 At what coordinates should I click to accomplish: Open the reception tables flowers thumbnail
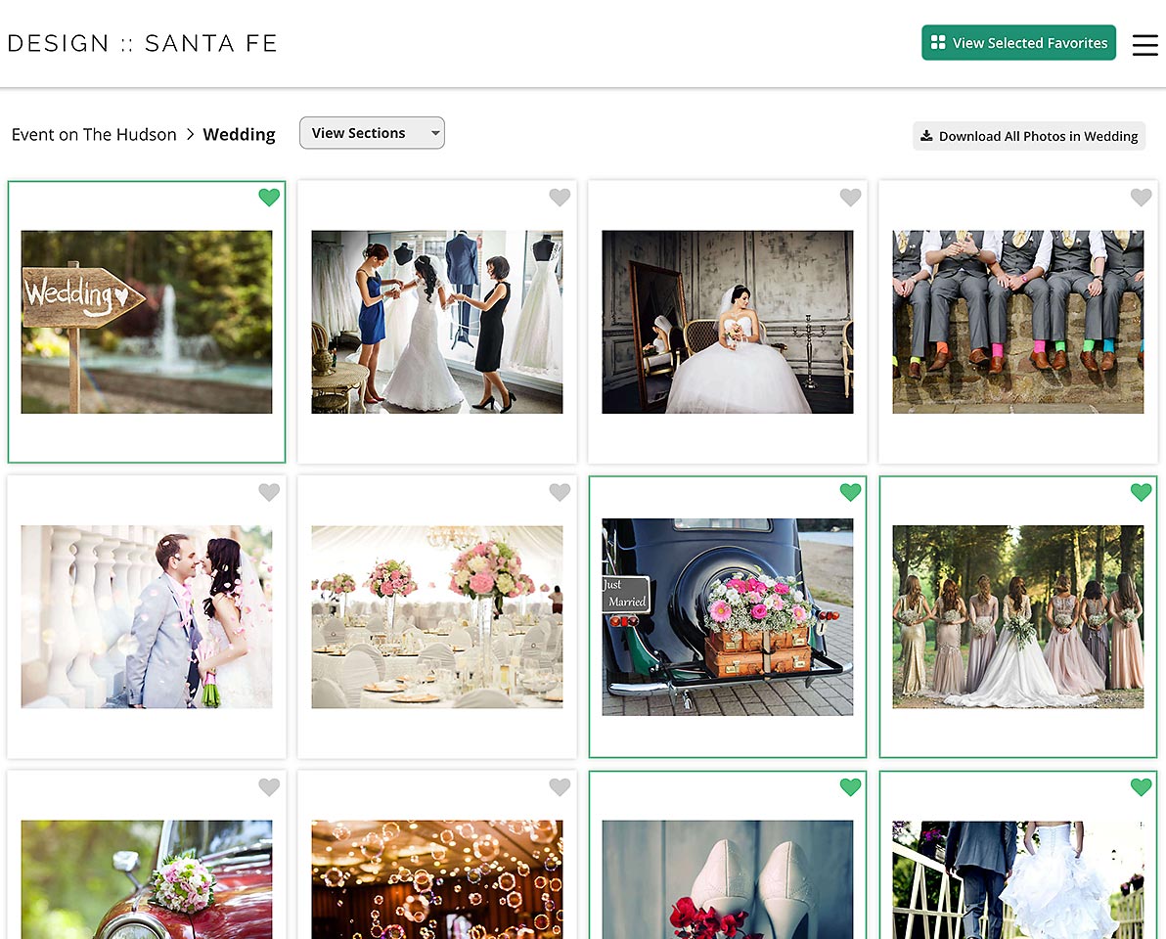tap(437, 617)
